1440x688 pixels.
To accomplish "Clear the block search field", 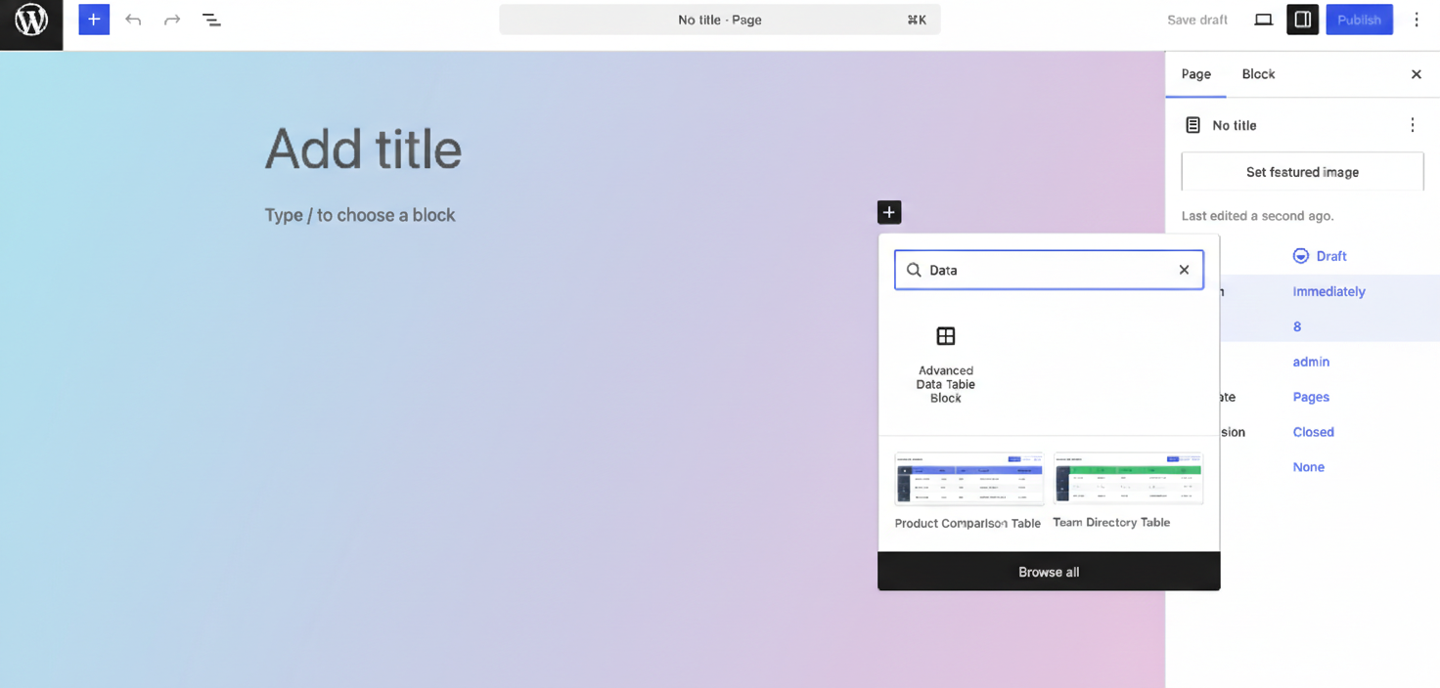I will pyautogui.click(x=1184, y=270).
